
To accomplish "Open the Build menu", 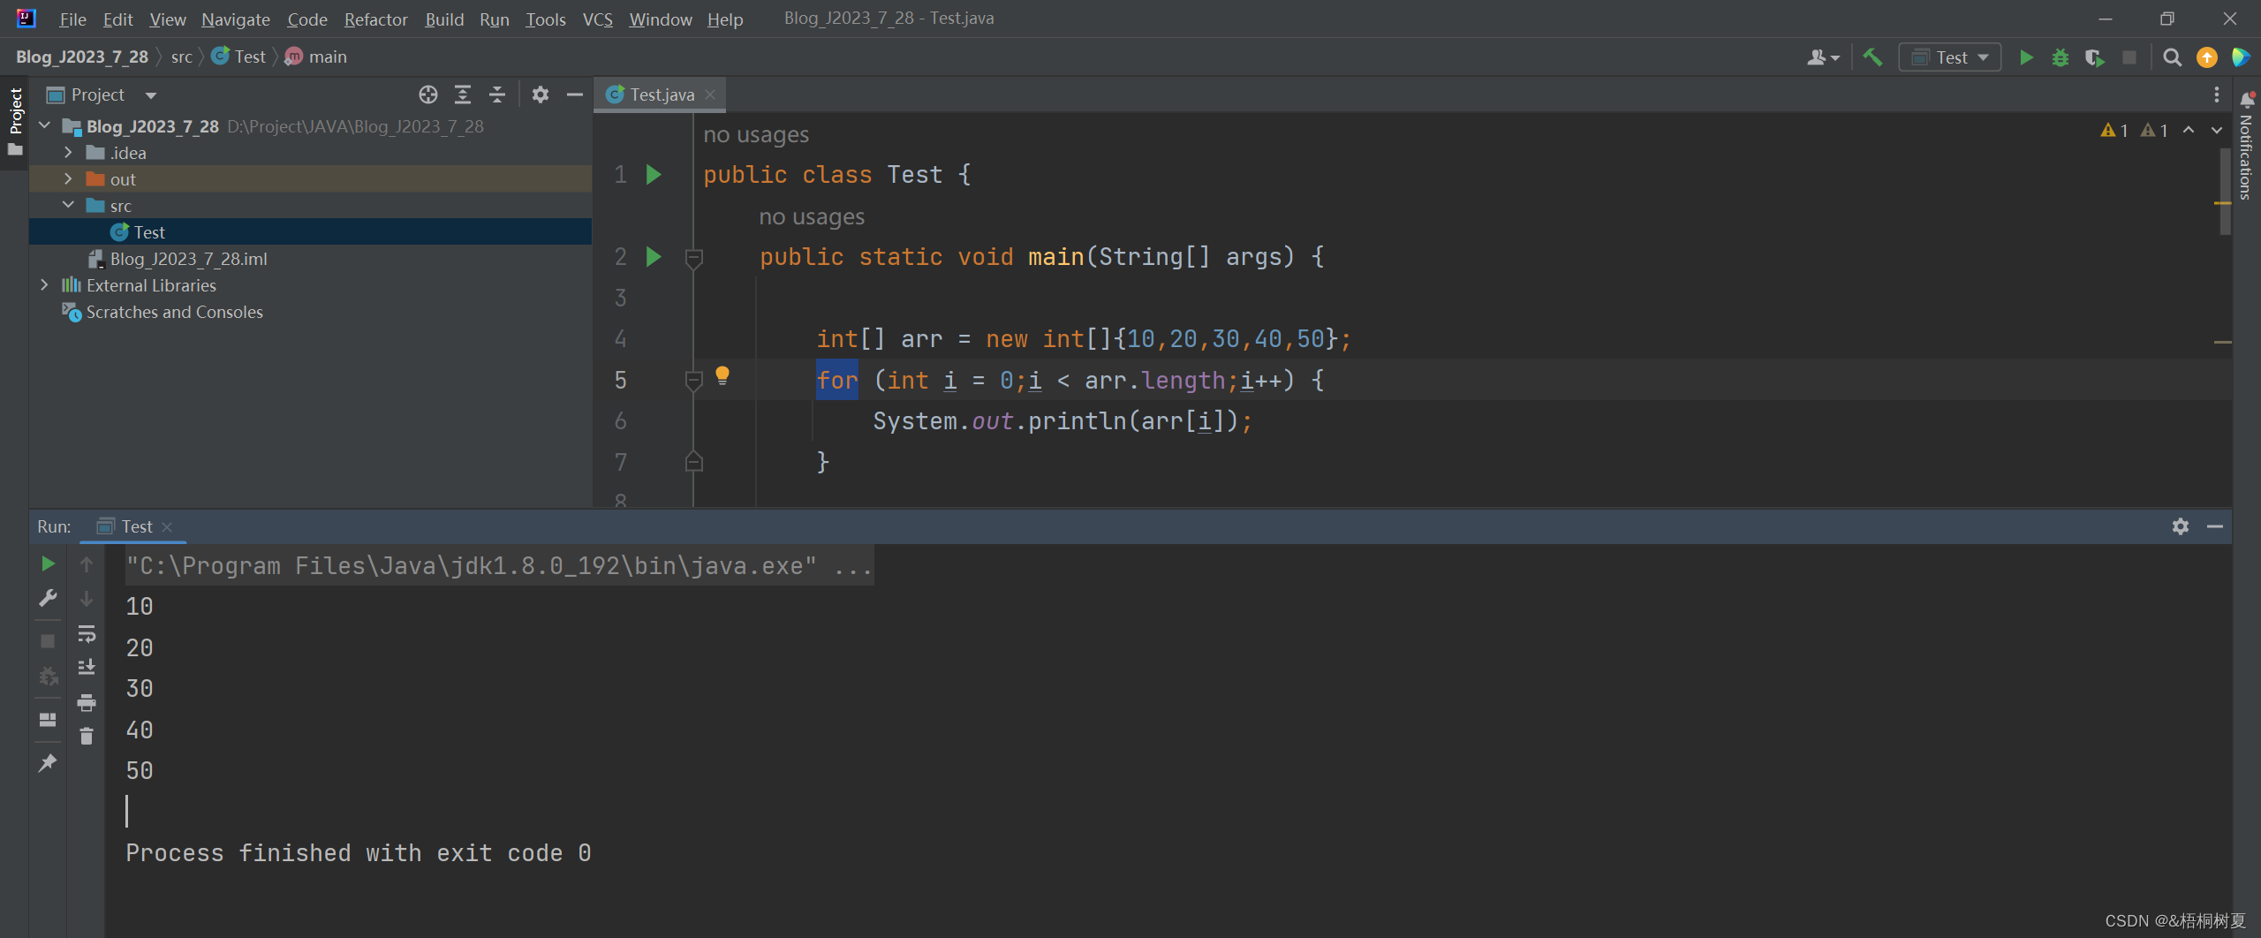I will 444,19.
